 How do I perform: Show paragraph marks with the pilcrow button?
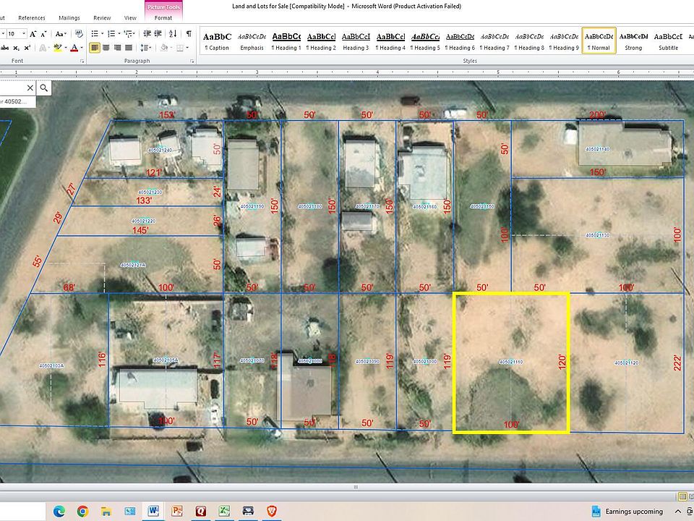(x=189, y=34)
